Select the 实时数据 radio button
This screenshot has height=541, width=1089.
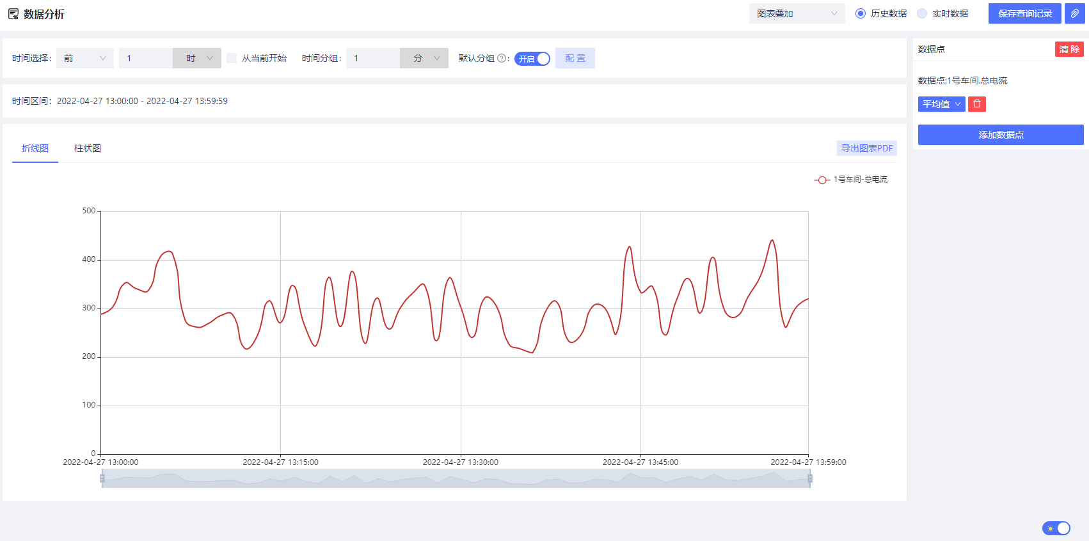(922, 13)
